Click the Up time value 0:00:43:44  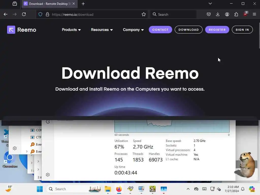[x=126, y=173]
